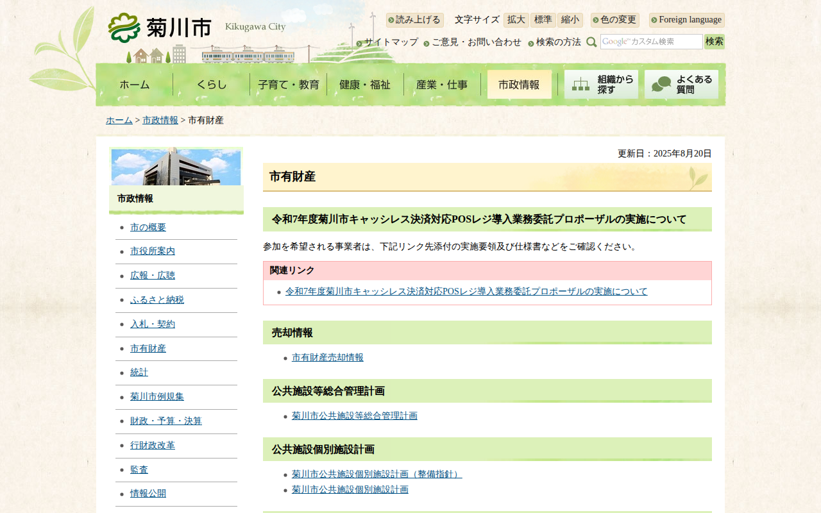821x513 pixels.
Task: Open the 健康・福祉 navigation menu
Action: [x=365, y=85]
